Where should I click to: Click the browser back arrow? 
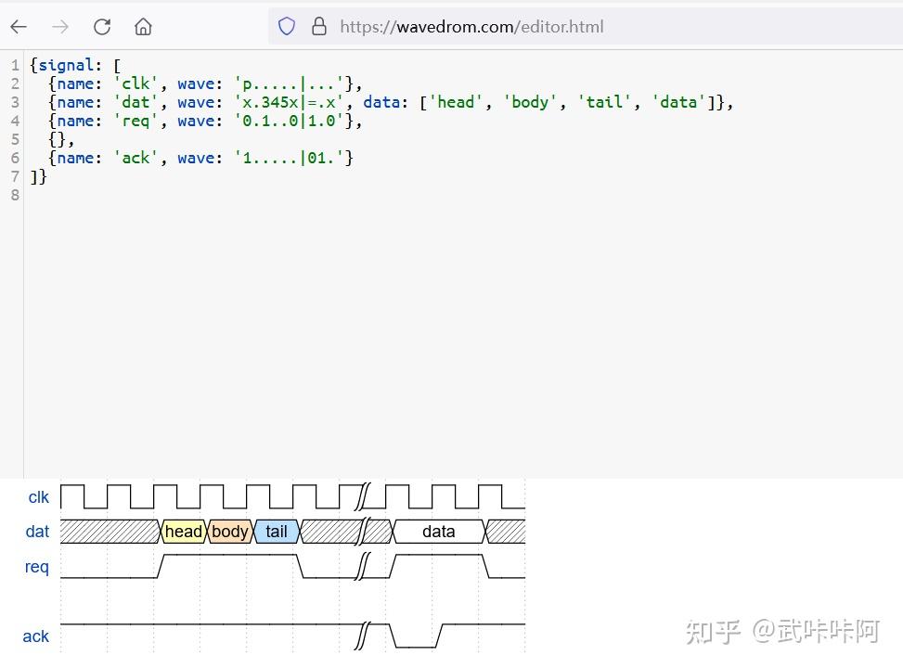pos(19,27)
